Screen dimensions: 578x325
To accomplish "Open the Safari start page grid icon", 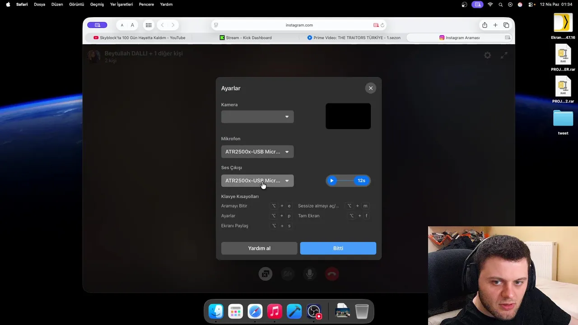I will click(148, 25).
